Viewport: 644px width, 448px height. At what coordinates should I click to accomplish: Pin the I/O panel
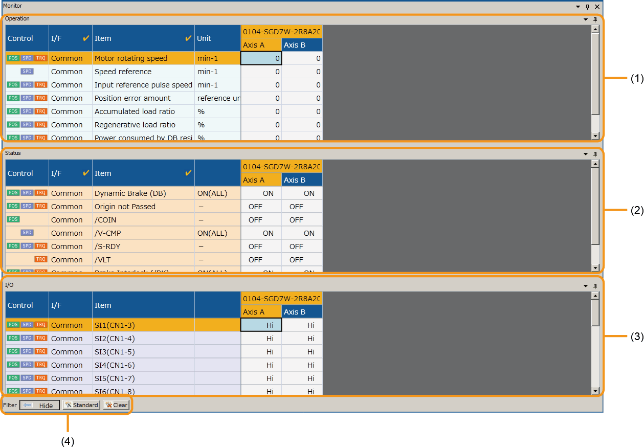(595, 286)
